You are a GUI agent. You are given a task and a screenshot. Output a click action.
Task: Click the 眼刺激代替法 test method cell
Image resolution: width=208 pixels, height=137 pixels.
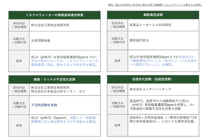tap(140, 41)
